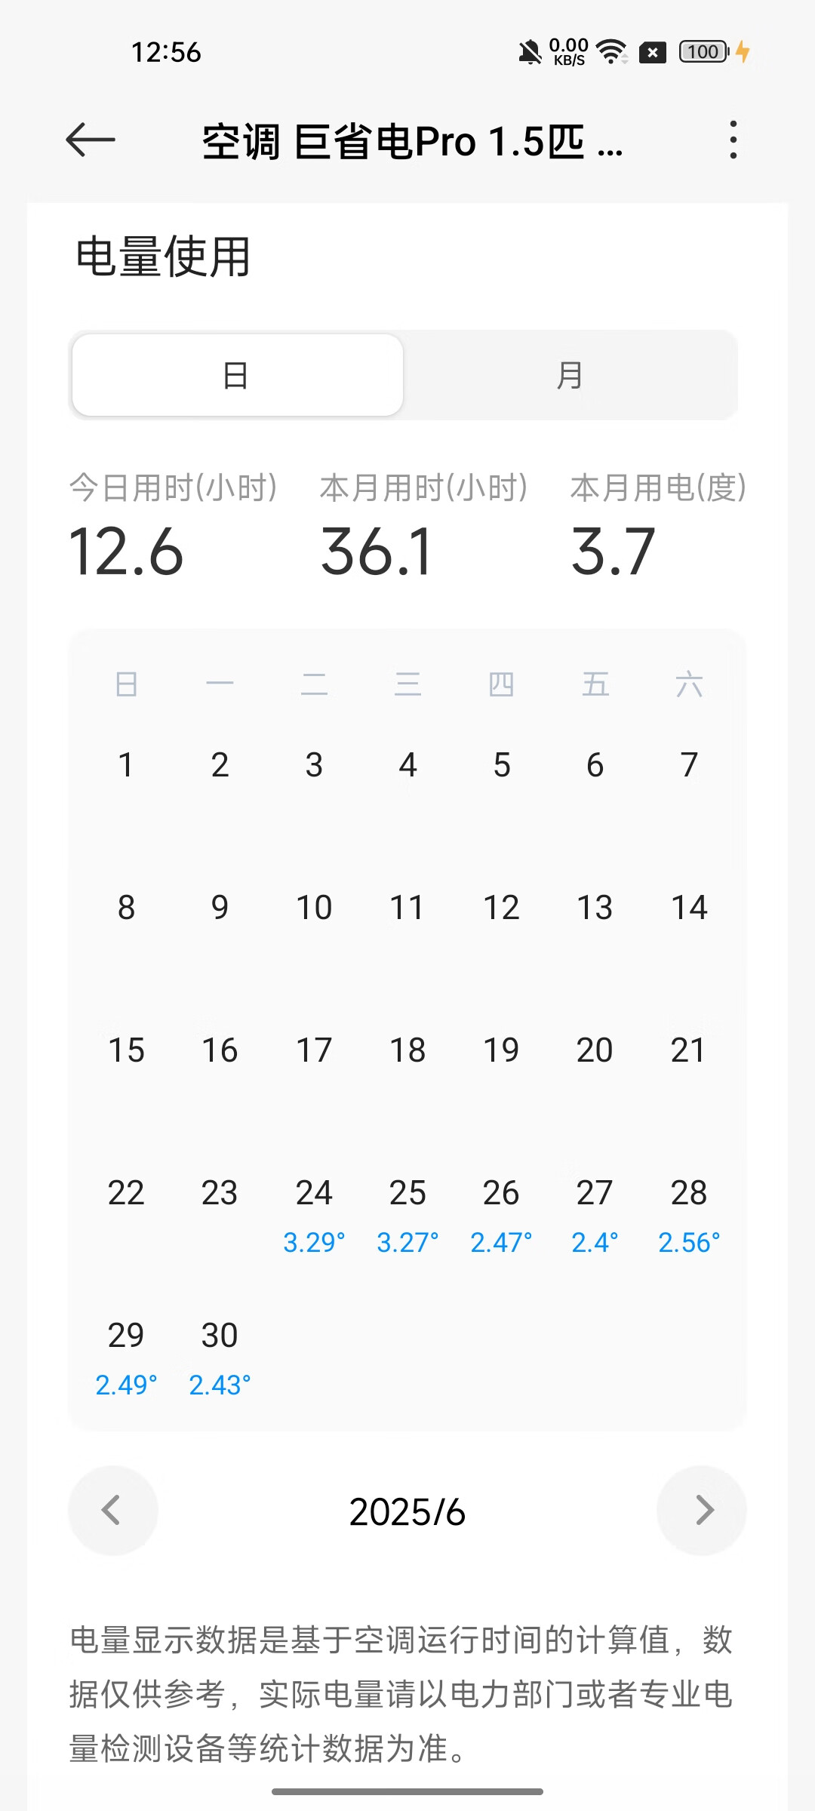Tap the 今日用时 value 12.6
The width and height of the screenshot is (815, 1811).
[126, 552]
